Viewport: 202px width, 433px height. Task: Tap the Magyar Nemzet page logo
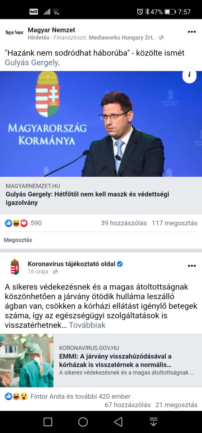(14, 32)
